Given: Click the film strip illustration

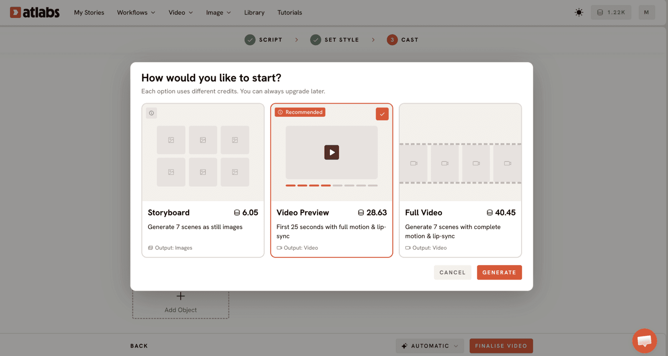Looking at the screenshot, I should pos(460,163).
